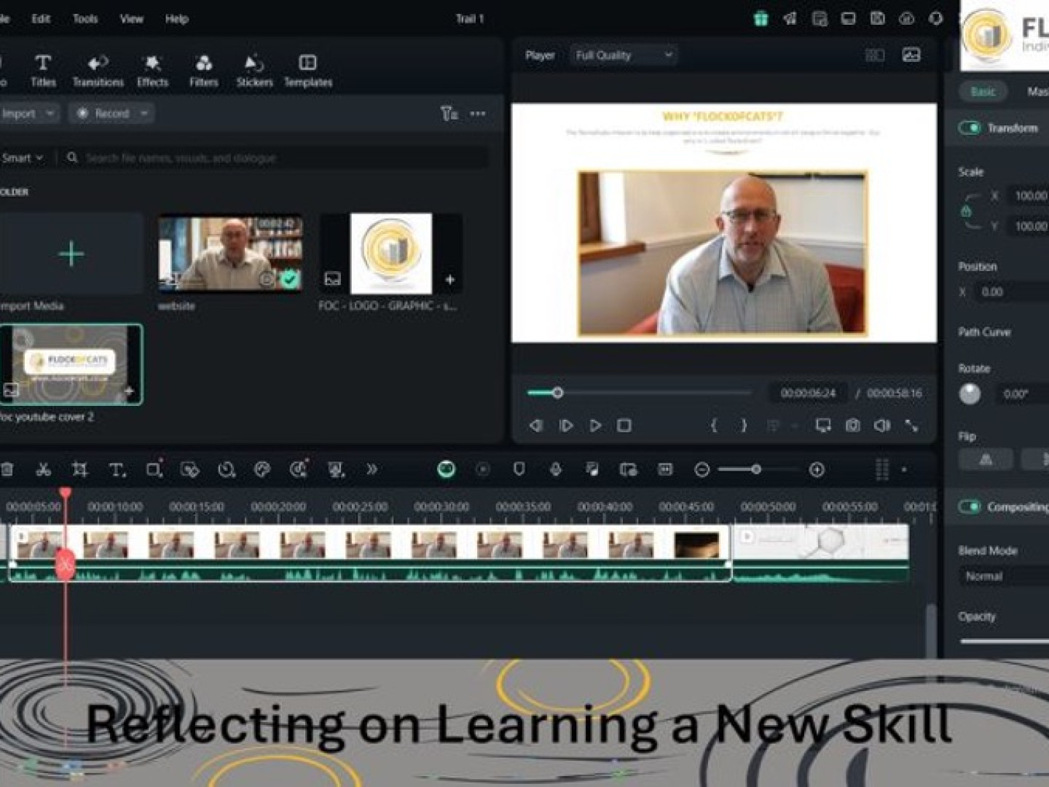The width and height of the screenshot is (1049, 787).
Task: Stop the playback
Action: (x=624, y=426)
